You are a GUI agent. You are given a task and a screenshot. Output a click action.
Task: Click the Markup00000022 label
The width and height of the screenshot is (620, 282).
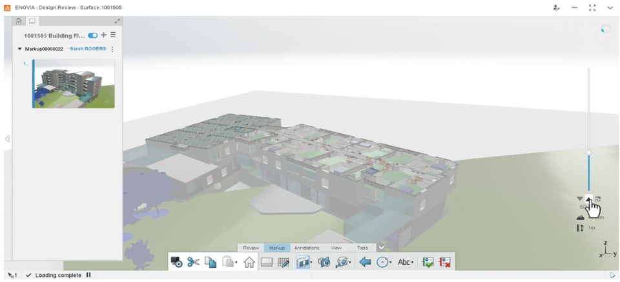[x=44, y=50]
